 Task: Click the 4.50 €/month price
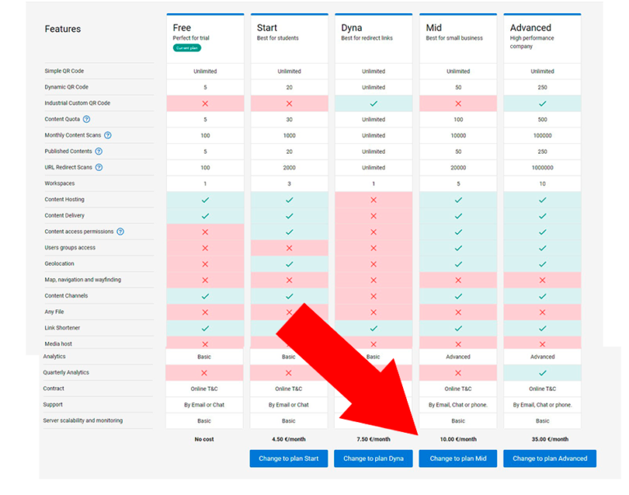click(x=289, y=439)
